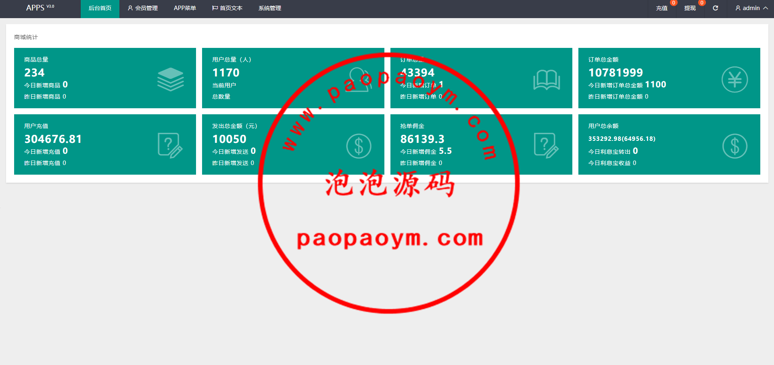Click the refresh icon in top bar
Viewport: 774px width, 365px height.
click(715, 8)
